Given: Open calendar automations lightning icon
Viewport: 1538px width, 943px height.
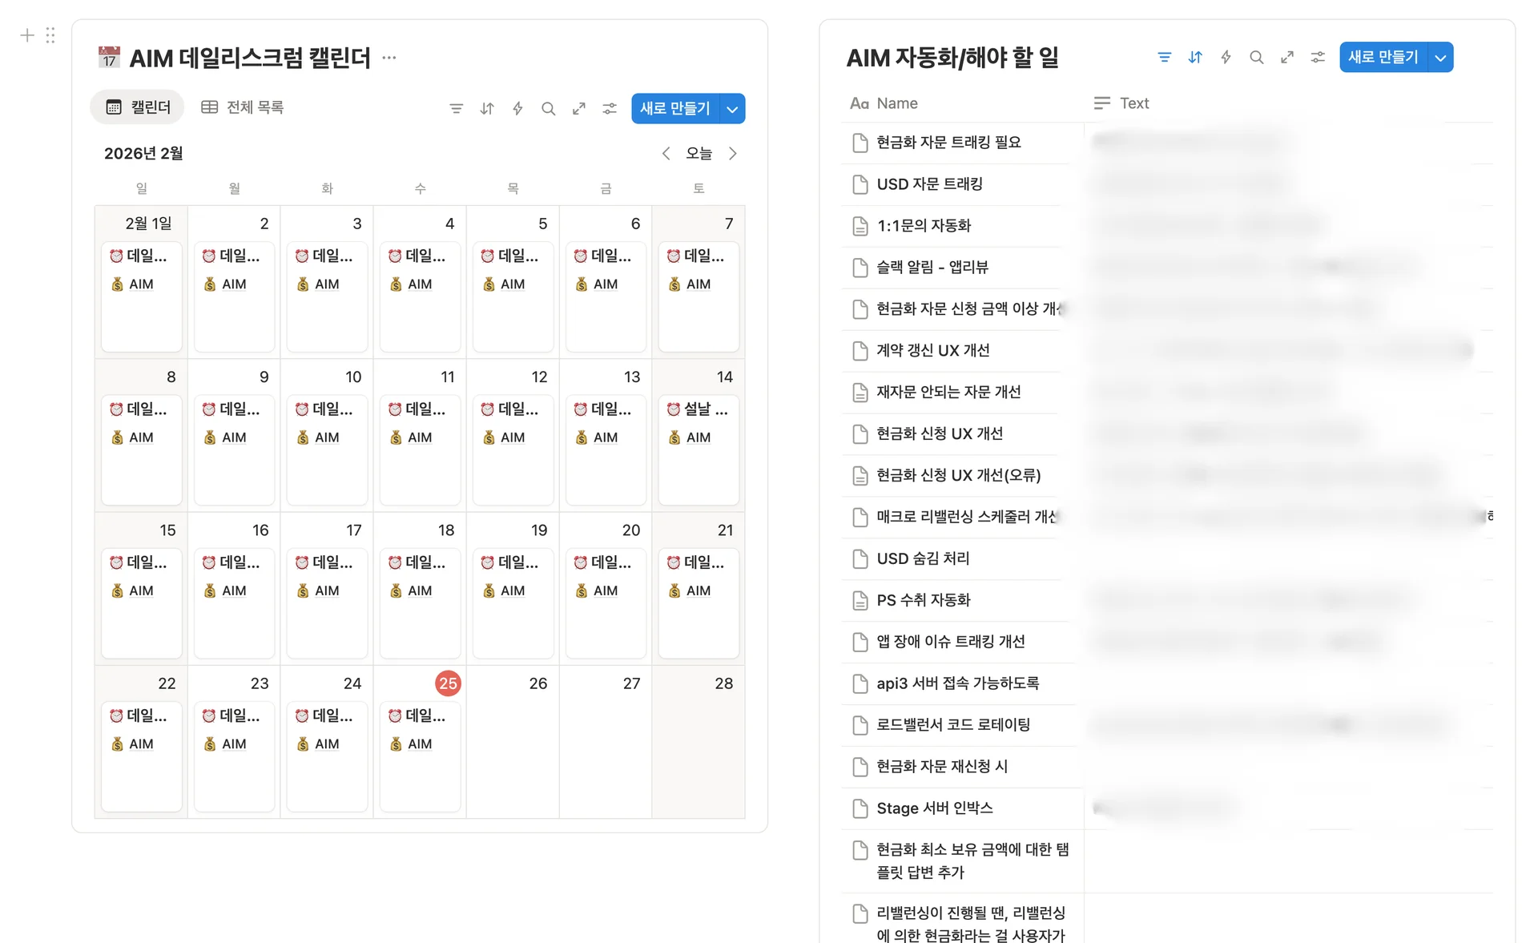Looking at the screenshot, I should [517, 109].
